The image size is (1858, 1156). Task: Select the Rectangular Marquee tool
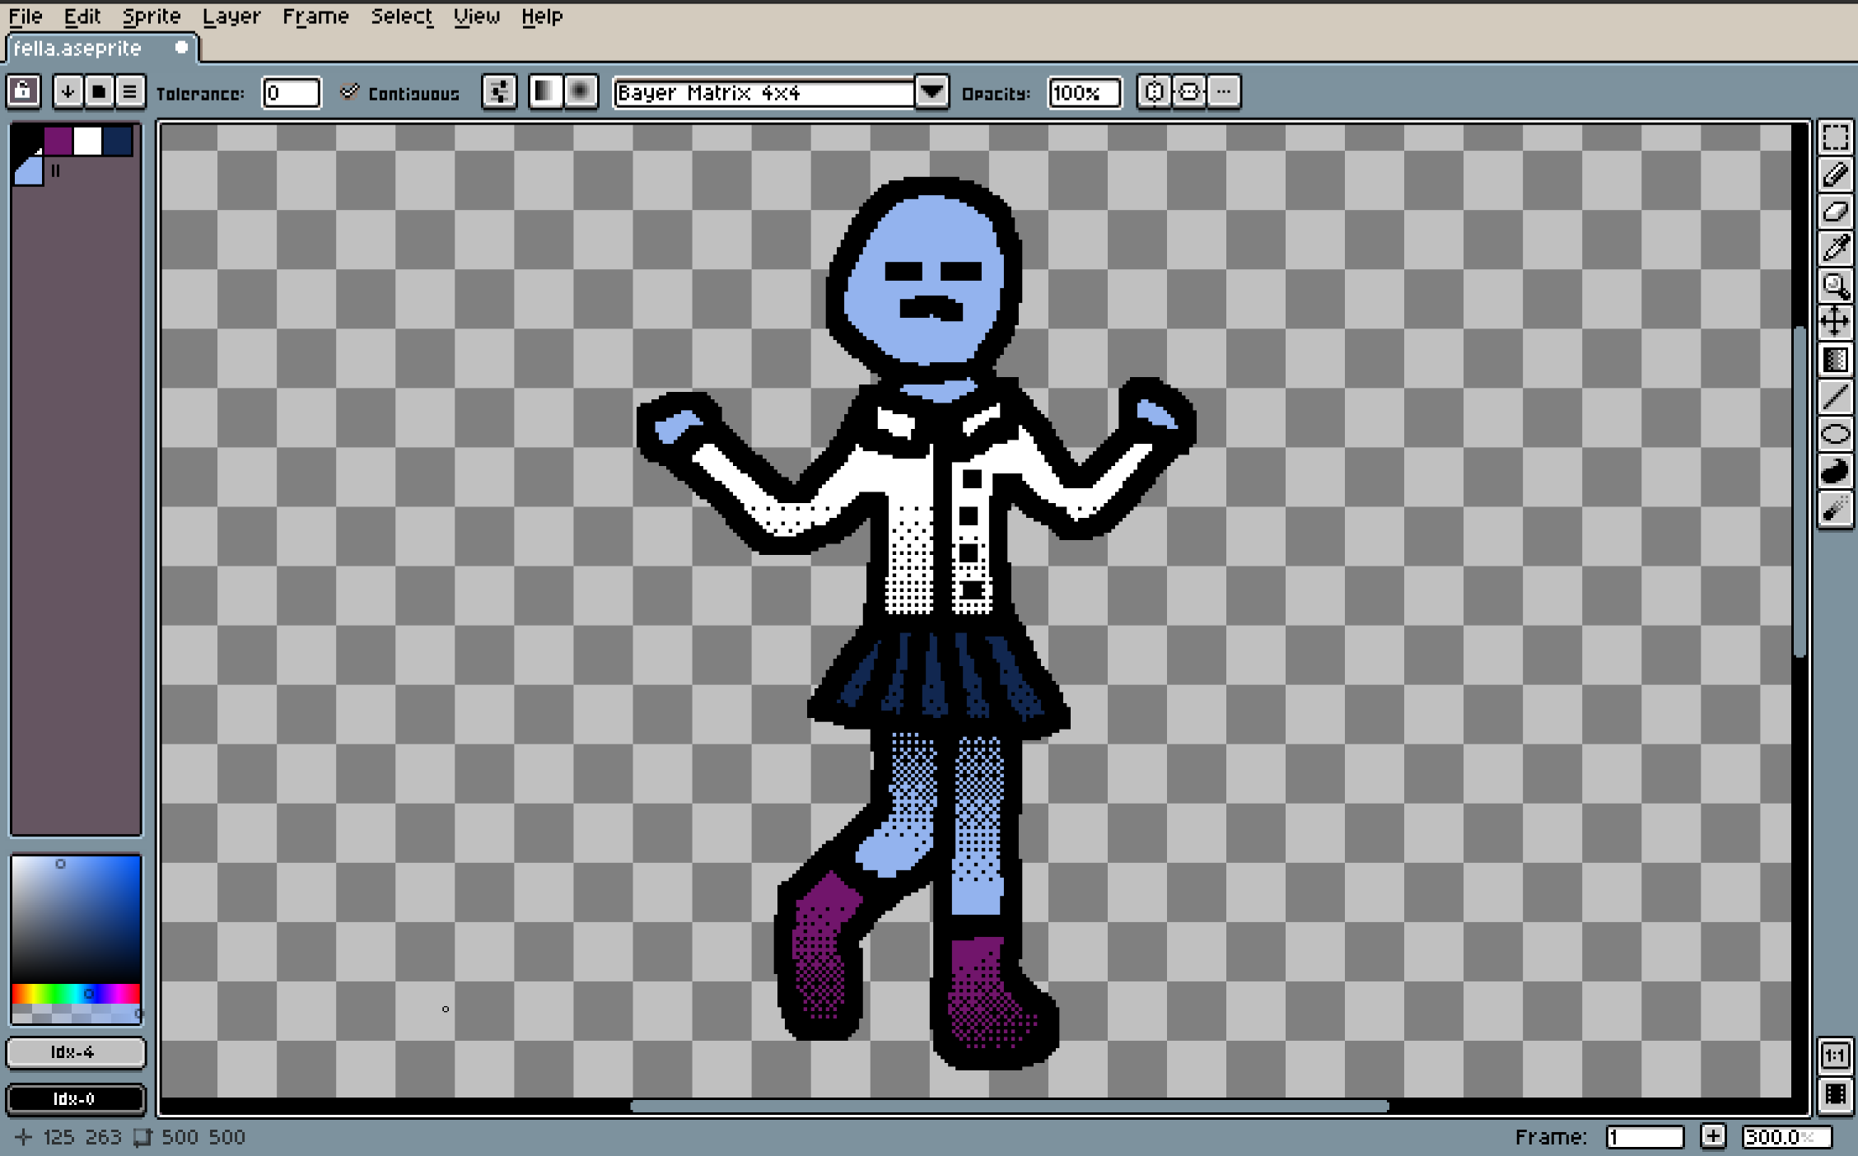coord(1835,138)
